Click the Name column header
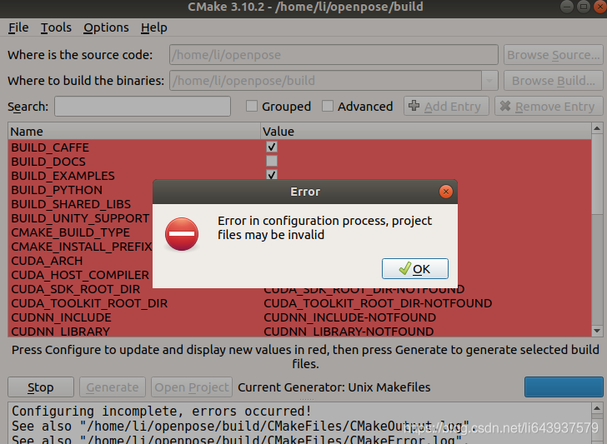The width and height of the screenshot is (607, 444). point(134,132)
